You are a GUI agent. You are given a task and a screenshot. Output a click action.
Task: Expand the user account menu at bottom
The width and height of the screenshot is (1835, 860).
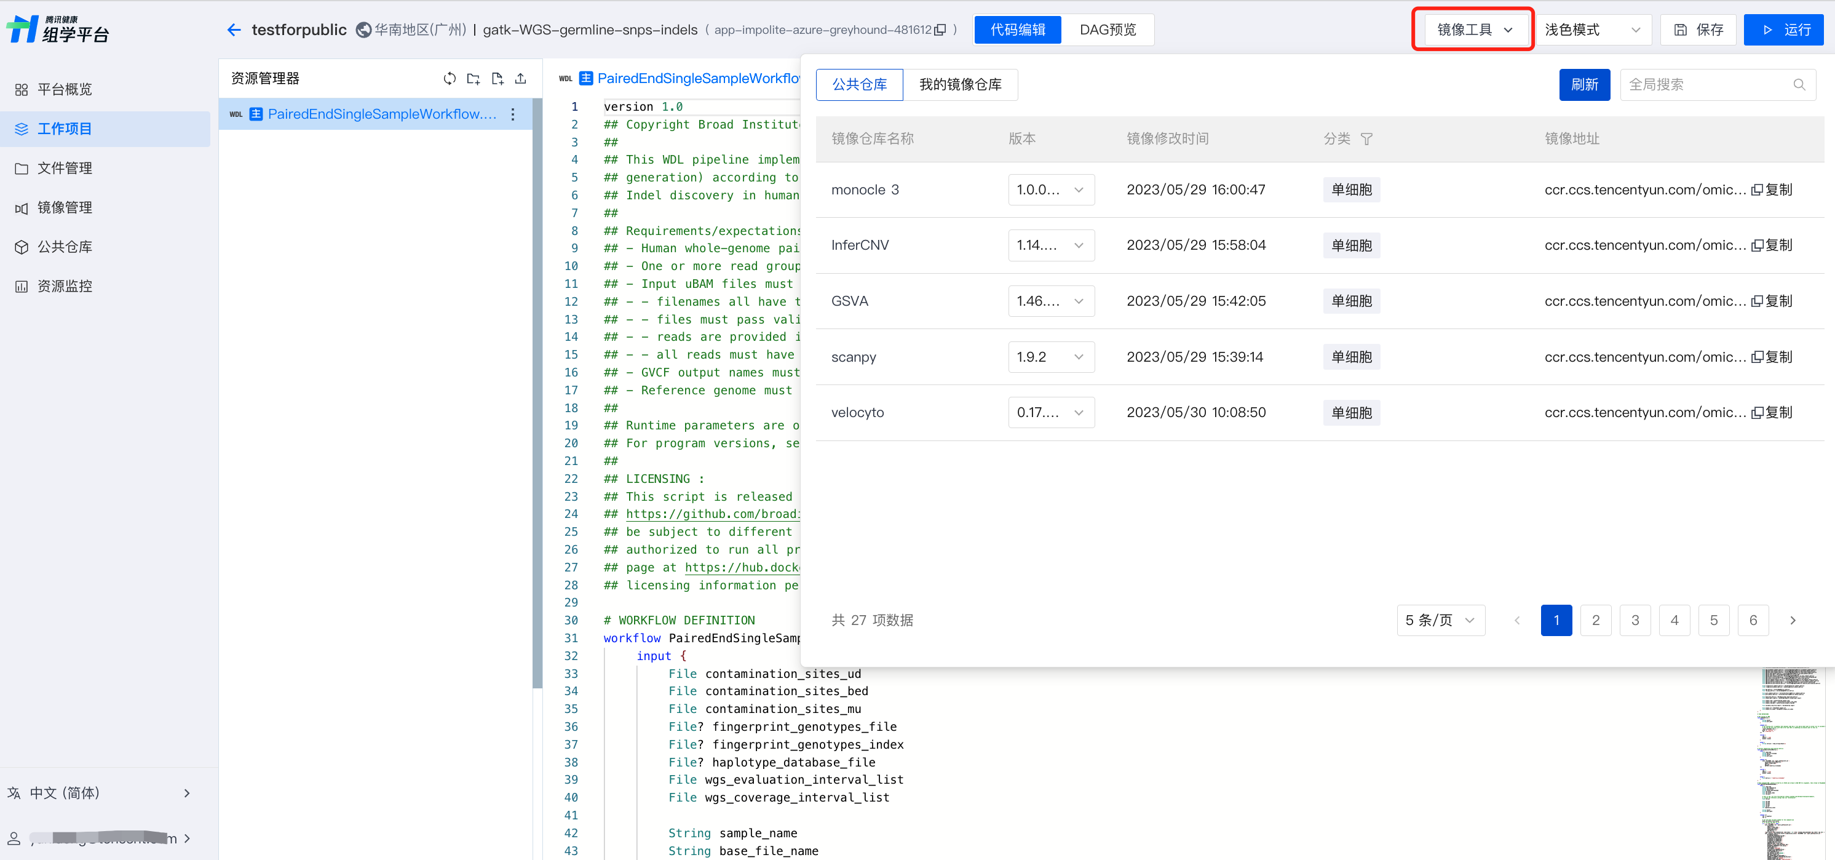pyautogui.click(x=100, y=838)
